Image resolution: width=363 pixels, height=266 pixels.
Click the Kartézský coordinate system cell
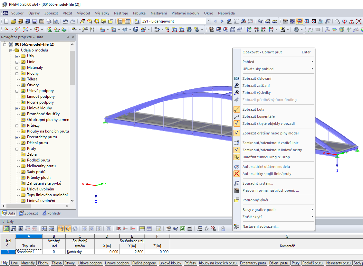click(80, 252)
